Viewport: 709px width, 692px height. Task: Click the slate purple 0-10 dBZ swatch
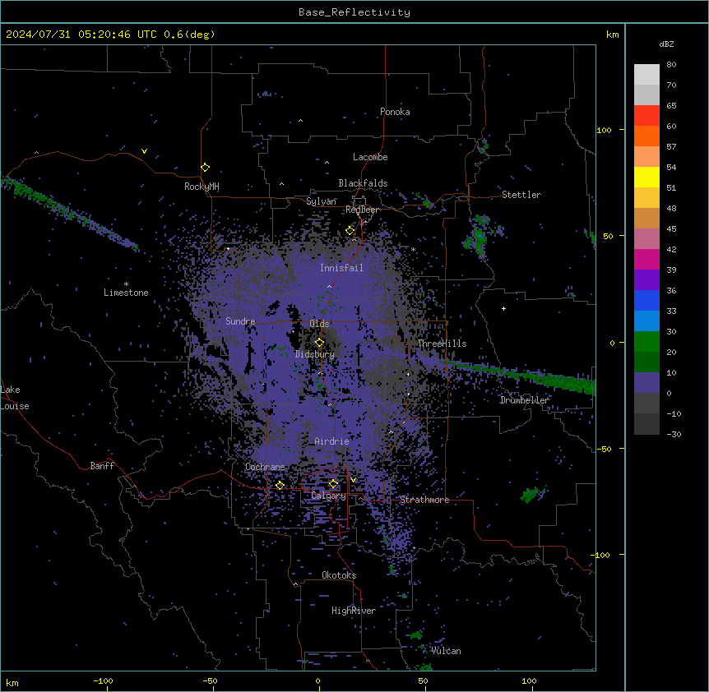coord(646,383)
